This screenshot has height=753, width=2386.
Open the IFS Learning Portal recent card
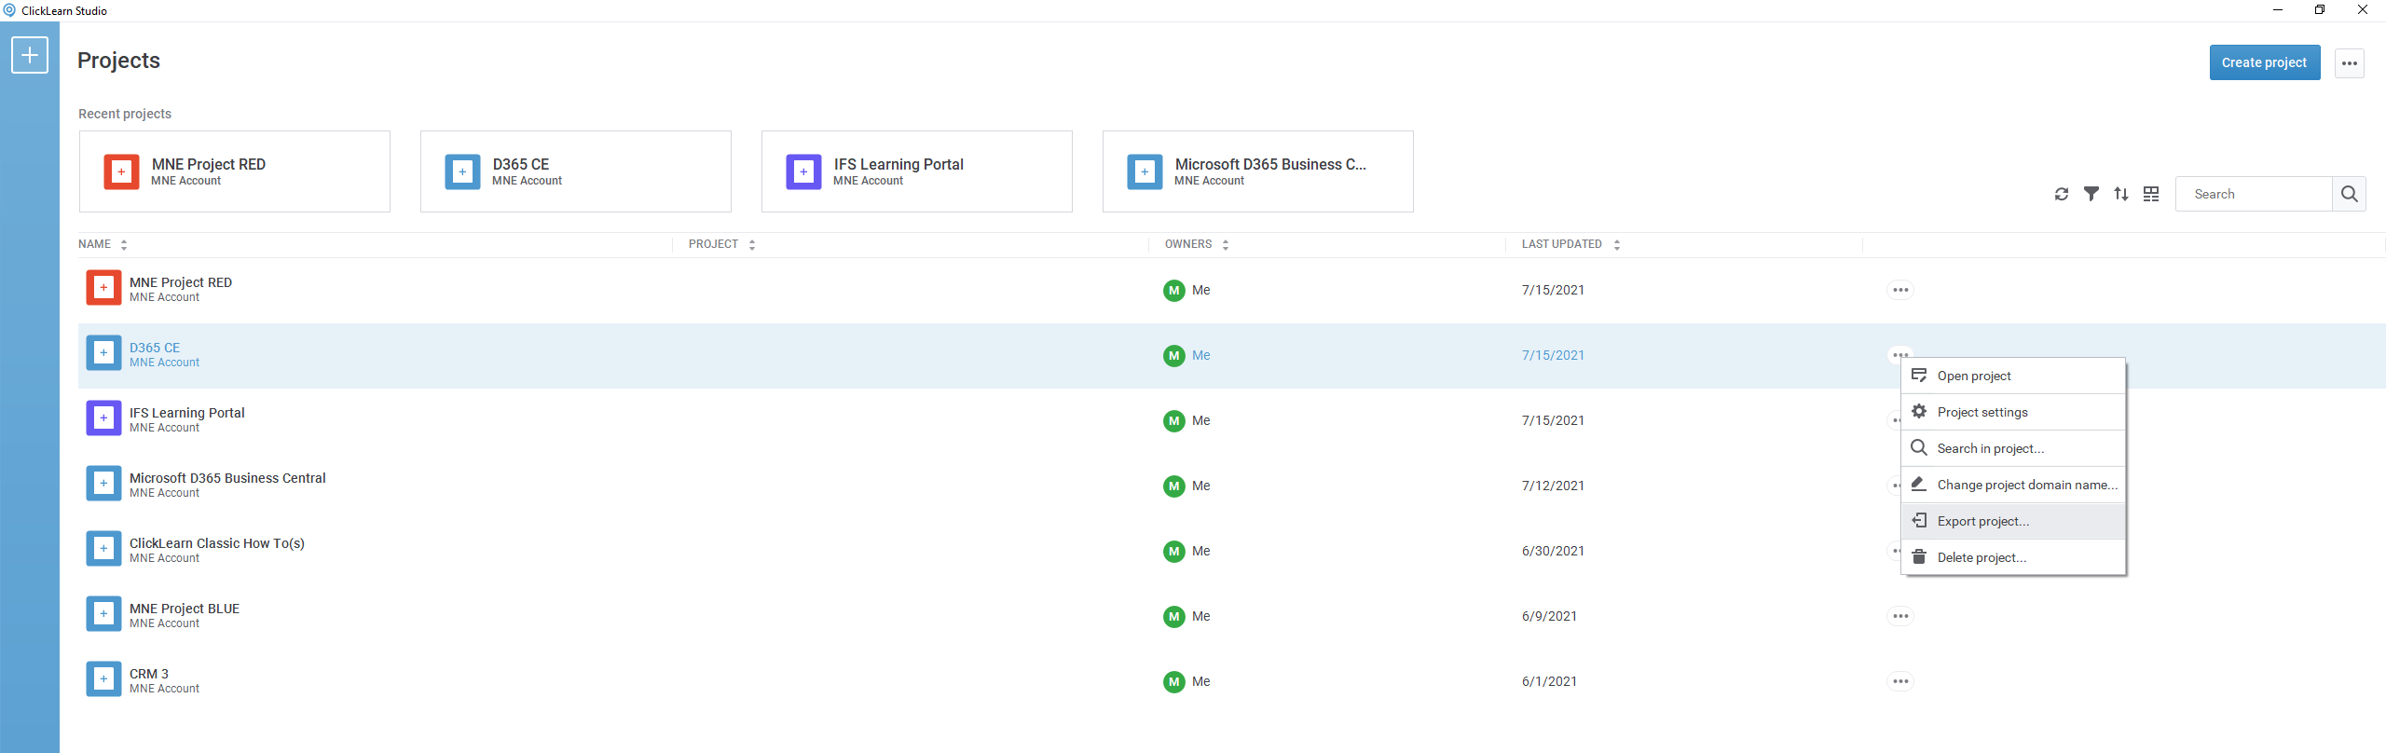[x=917, y=171]
